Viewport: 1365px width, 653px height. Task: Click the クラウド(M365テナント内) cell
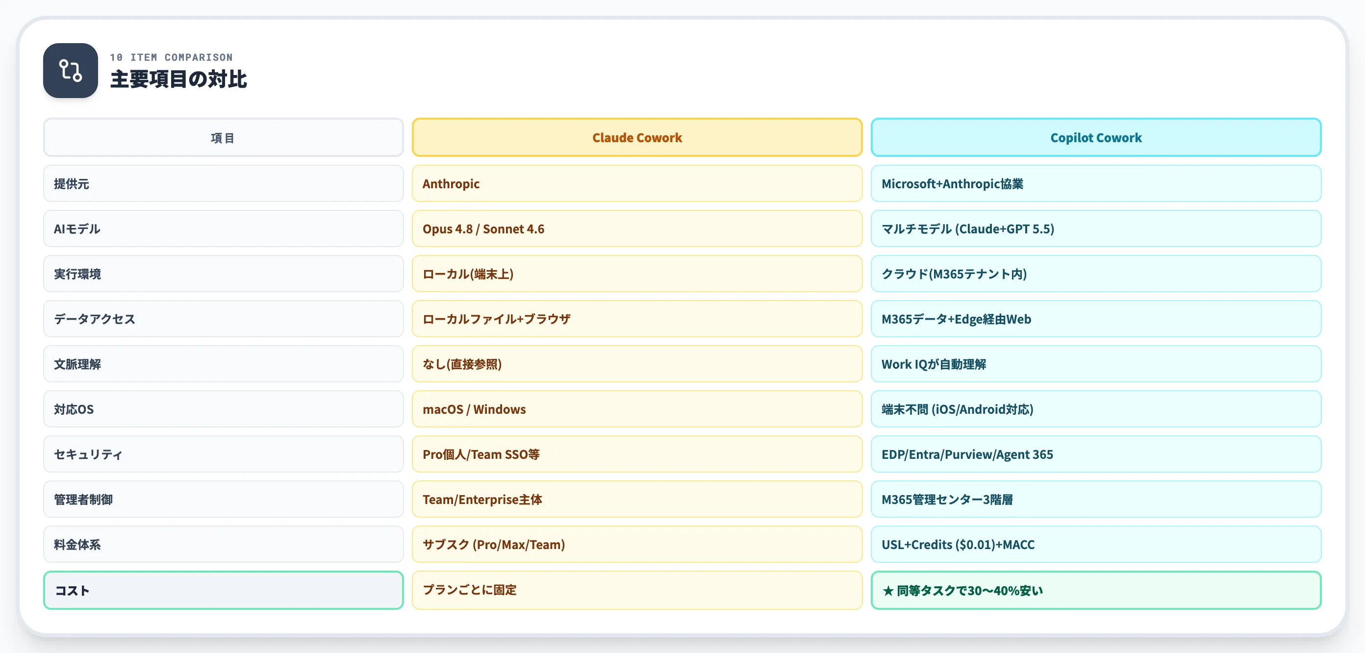1096,274
